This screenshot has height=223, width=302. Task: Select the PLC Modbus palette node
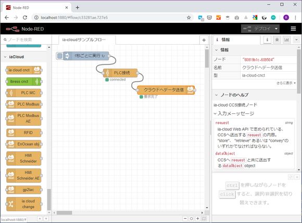24,104
